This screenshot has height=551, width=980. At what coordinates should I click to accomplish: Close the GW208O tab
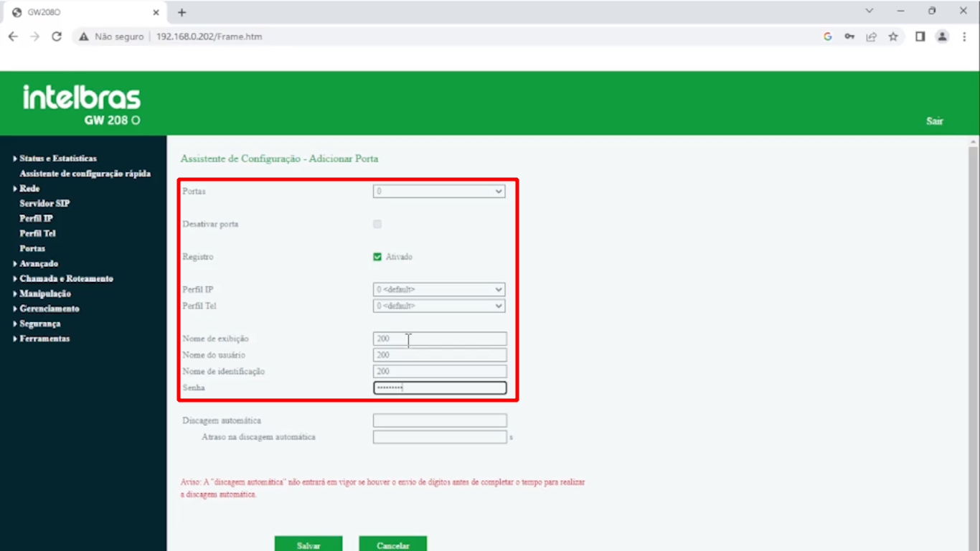click(x=156, y=12)
